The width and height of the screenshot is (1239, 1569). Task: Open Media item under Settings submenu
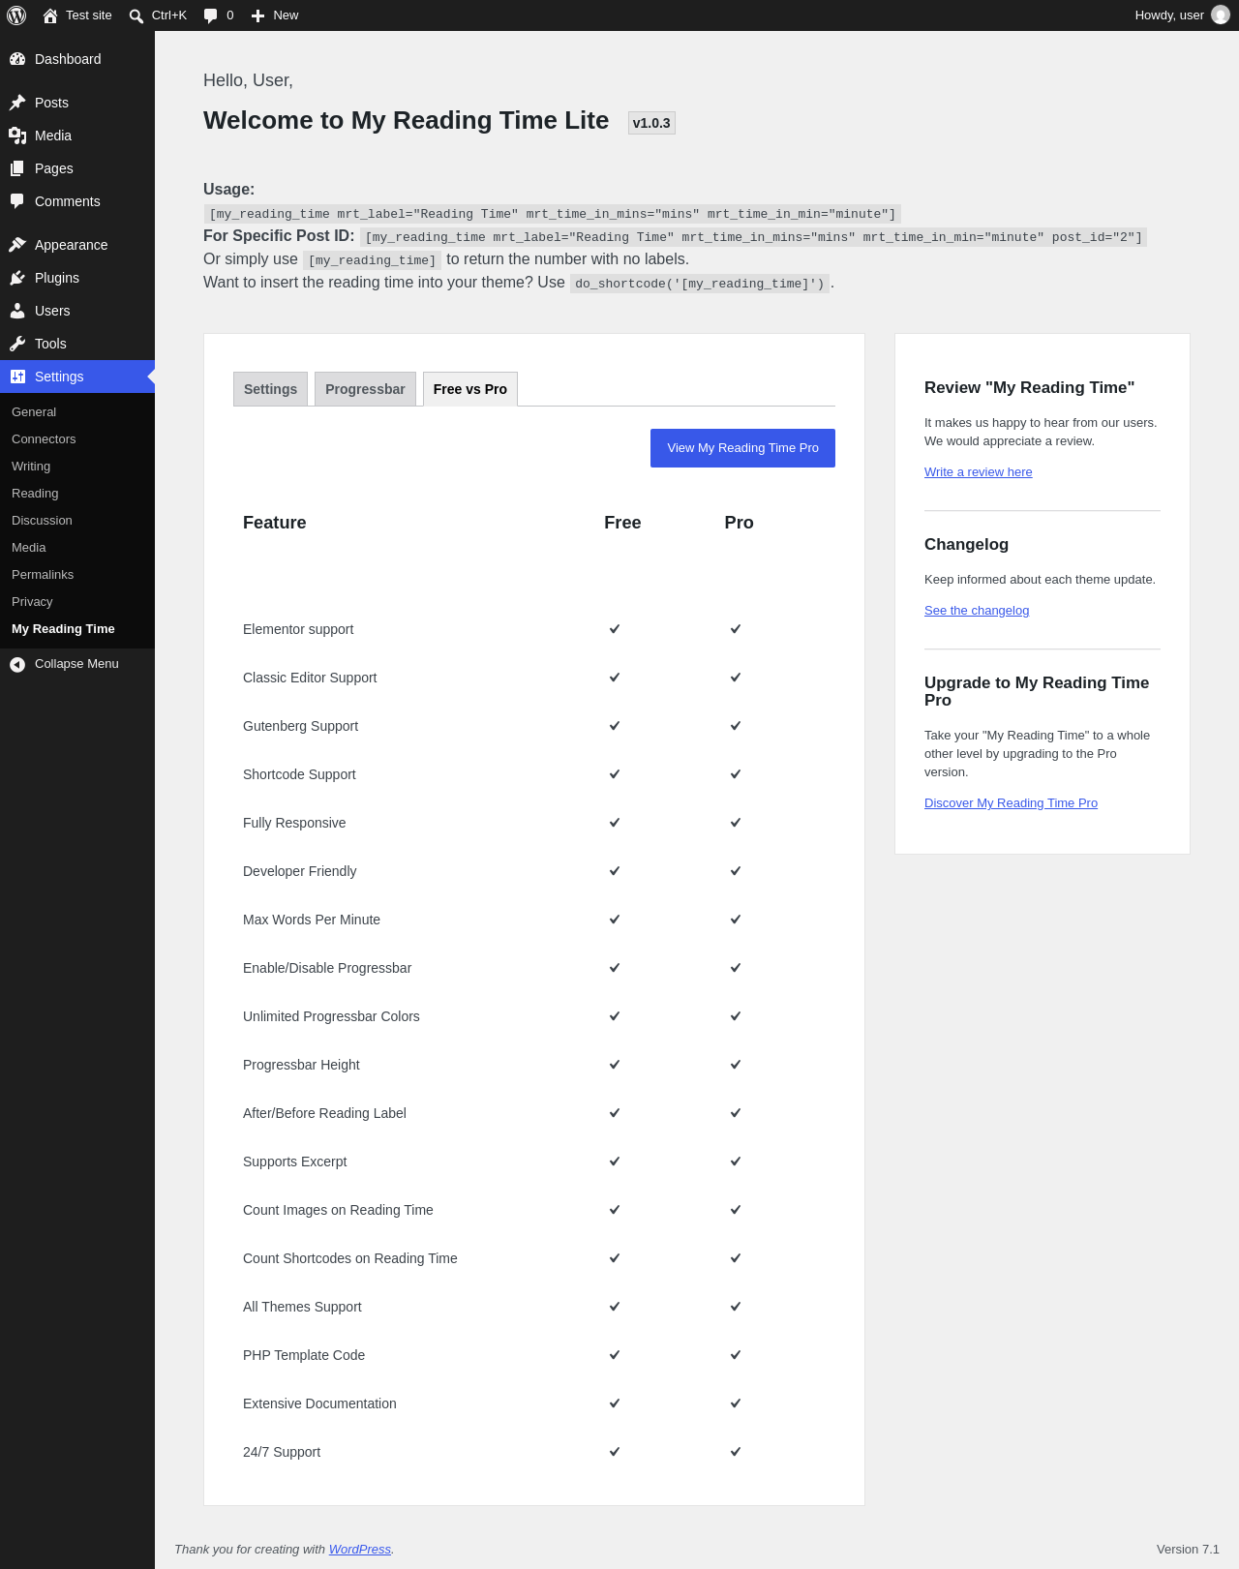point(29,548)
